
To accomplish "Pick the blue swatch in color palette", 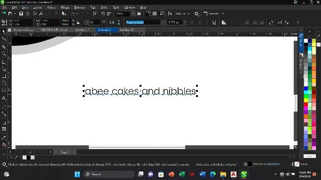I will [306, 89].
